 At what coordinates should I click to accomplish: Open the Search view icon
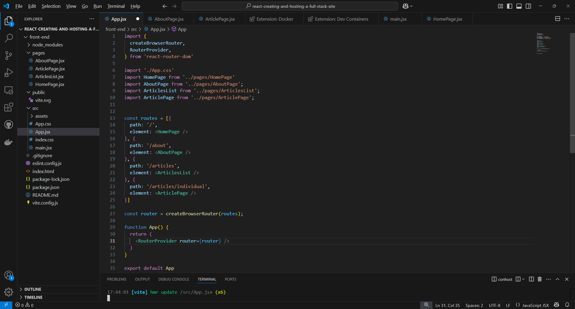click(9, 38)
